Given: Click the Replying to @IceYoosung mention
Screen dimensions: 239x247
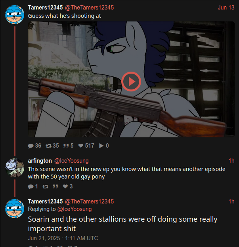Looking at the screenshot, I should pos(75,209).
